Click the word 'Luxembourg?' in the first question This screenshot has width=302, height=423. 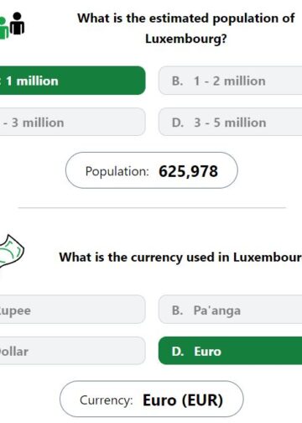186,39
